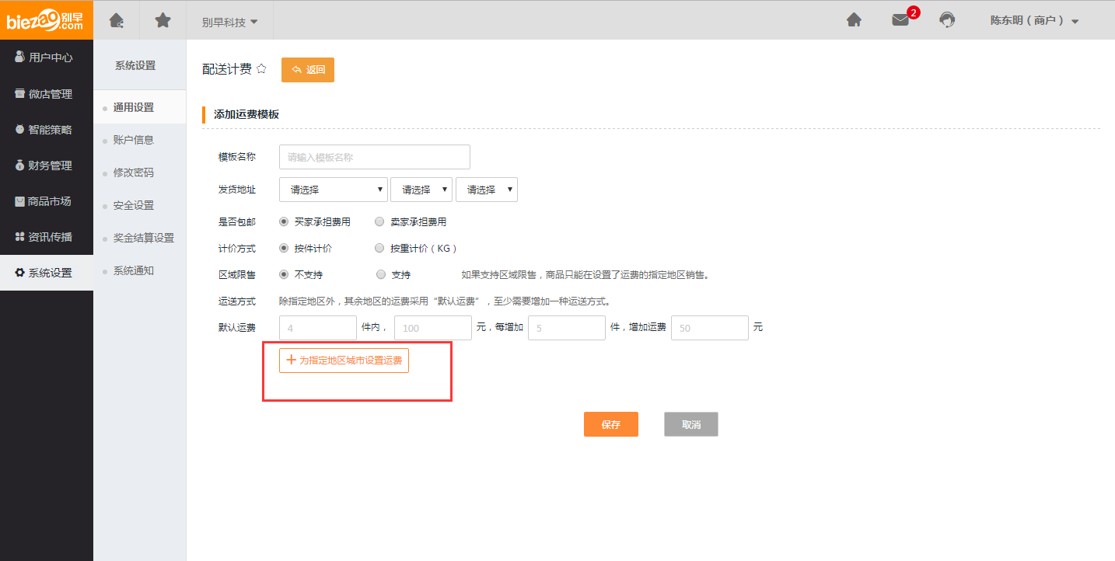Viewport: 1115px width, 561px height.
Task: Bookmark page with star beside 配送计费
Action: [x=261, y=68]
